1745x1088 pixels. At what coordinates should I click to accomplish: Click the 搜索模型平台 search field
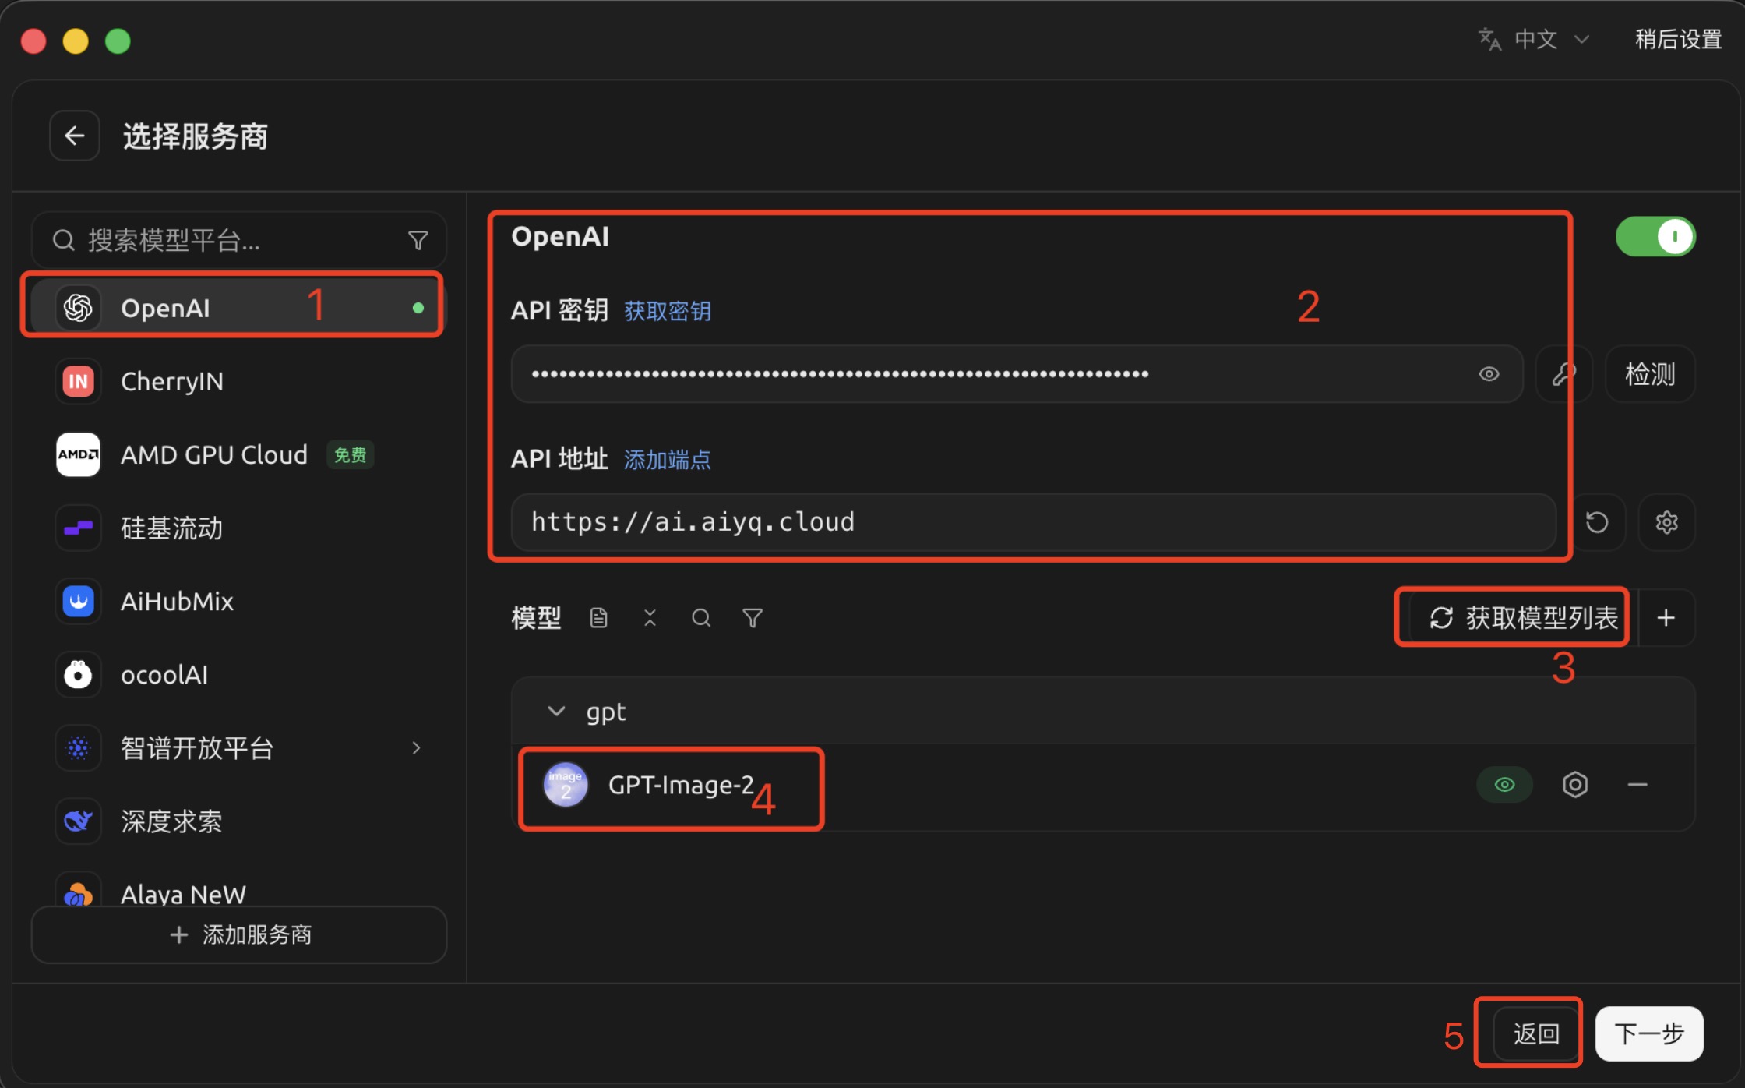(x=239, y=240)
